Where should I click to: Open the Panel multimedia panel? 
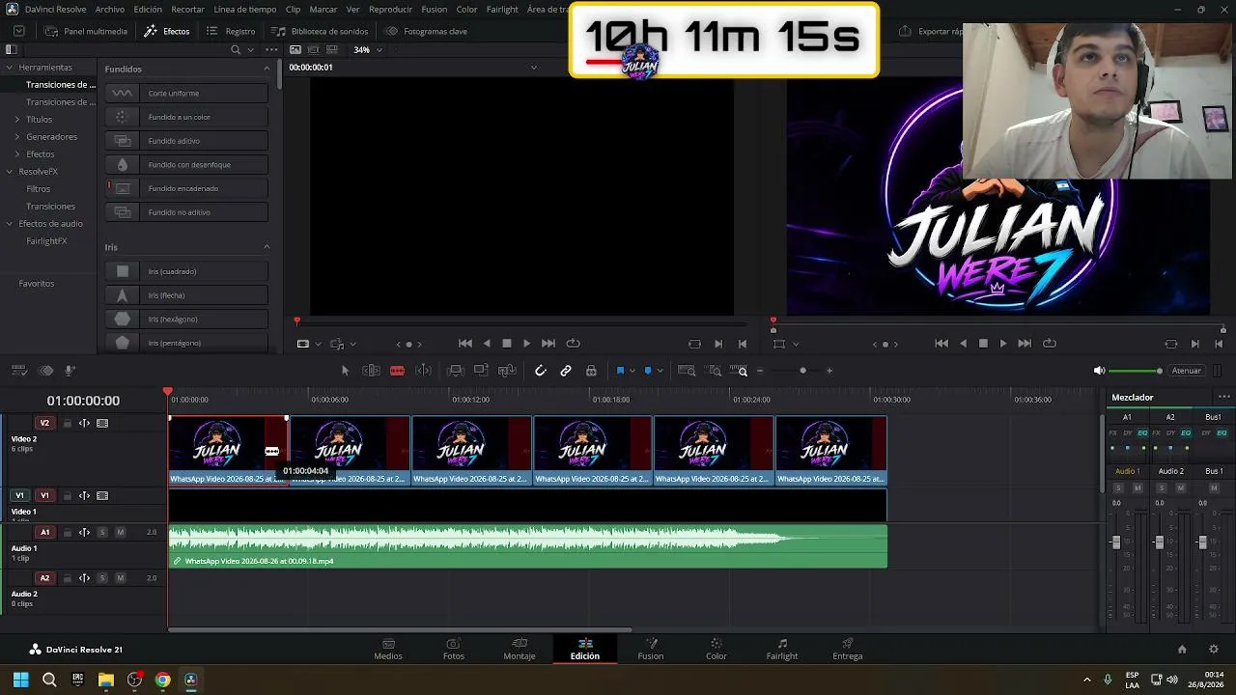[x=86, y=31]
